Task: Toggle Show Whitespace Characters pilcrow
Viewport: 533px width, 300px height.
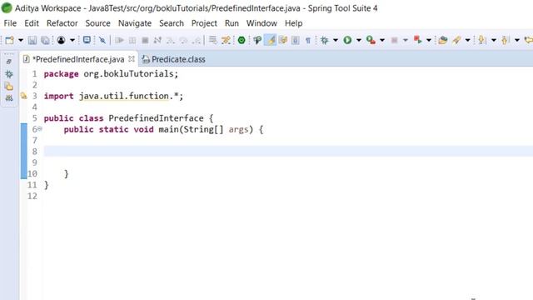Action: (308, 40)
